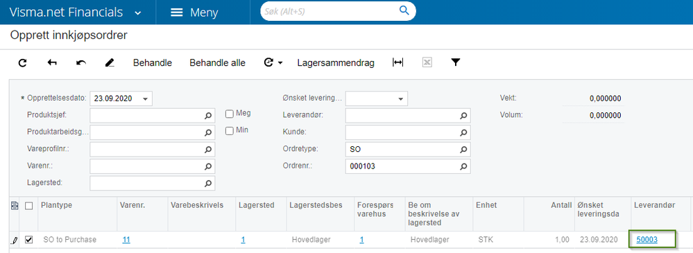Sort by Enhet column header
This screenshot has width=693, height=253.
[x=498, y=213]
